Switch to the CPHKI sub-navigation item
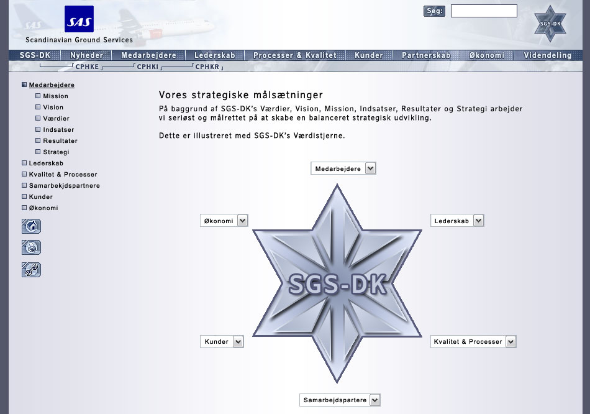This screenshot has height=414, width=590. pos(148,67)
